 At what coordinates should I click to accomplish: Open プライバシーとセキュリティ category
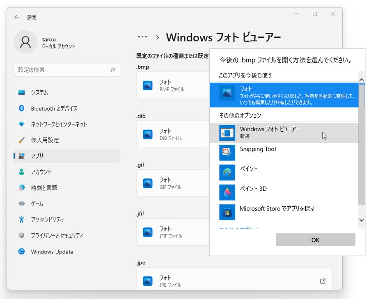click(x=67, y=235)
